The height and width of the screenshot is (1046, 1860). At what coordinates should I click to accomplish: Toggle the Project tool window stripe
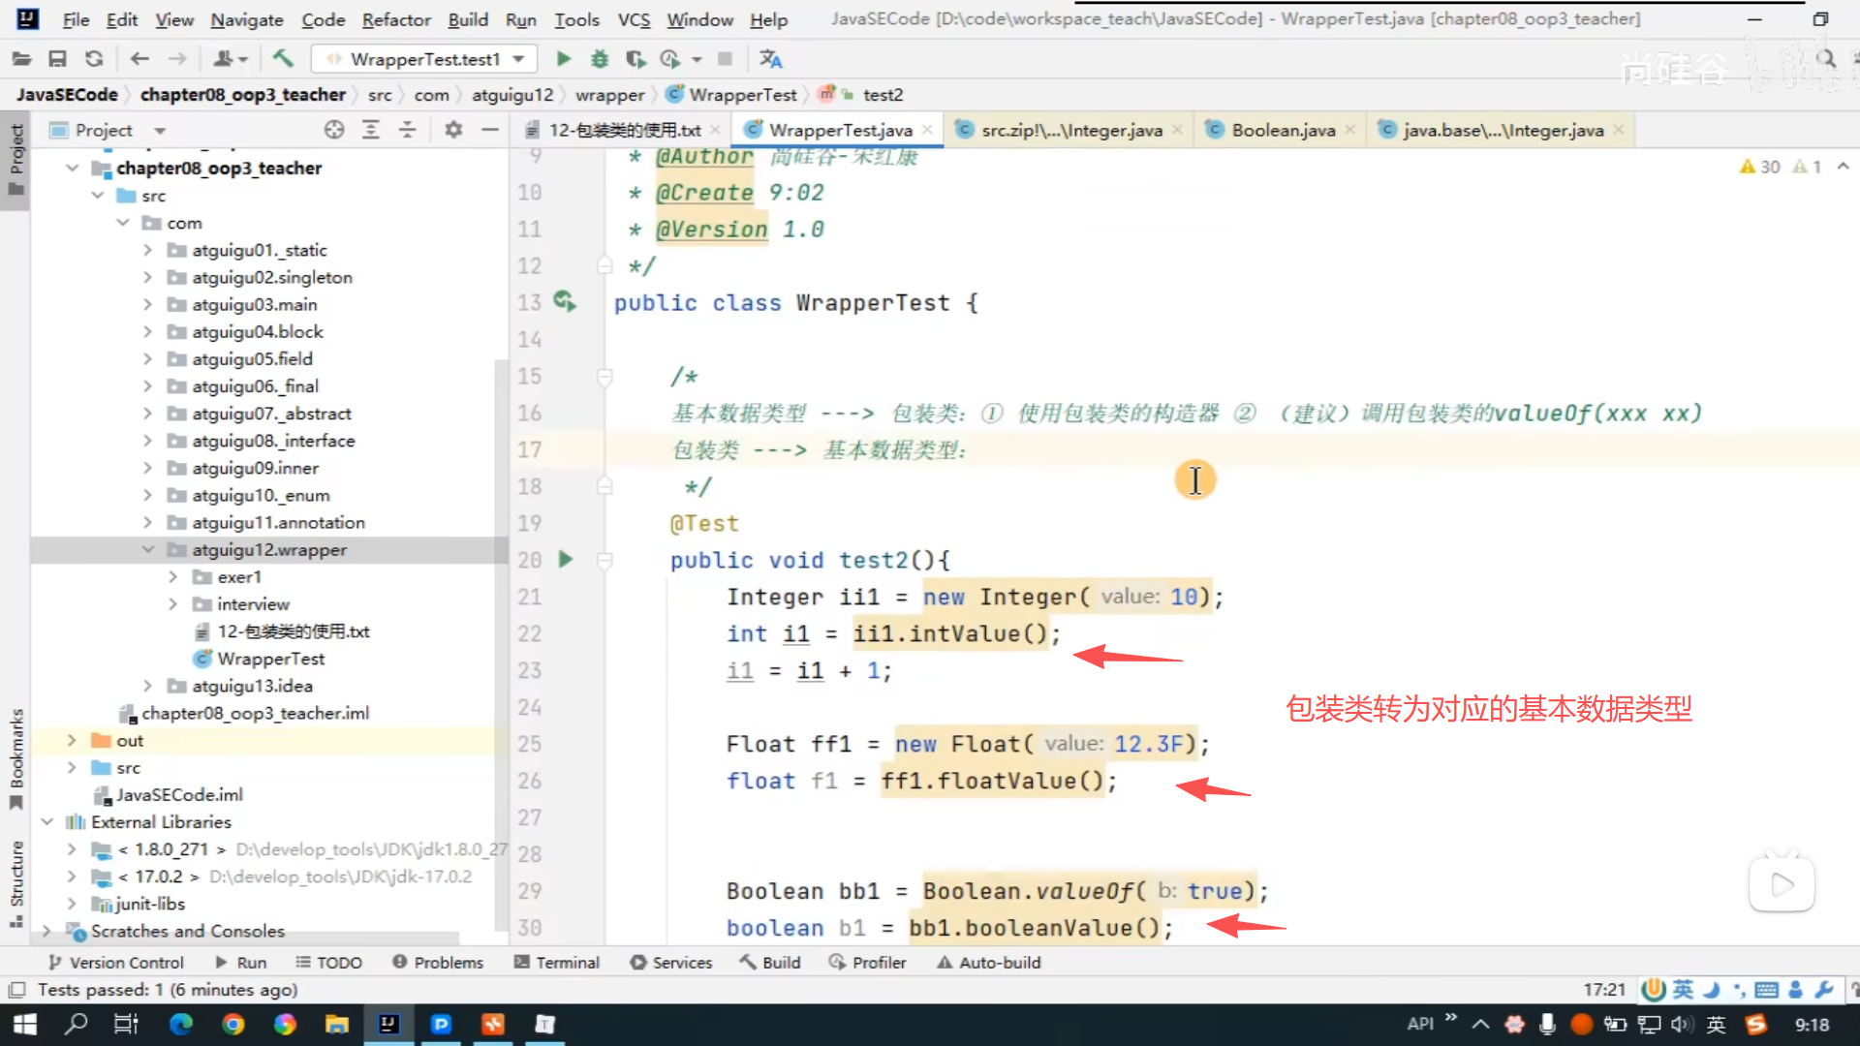click(x=15, y=158)
